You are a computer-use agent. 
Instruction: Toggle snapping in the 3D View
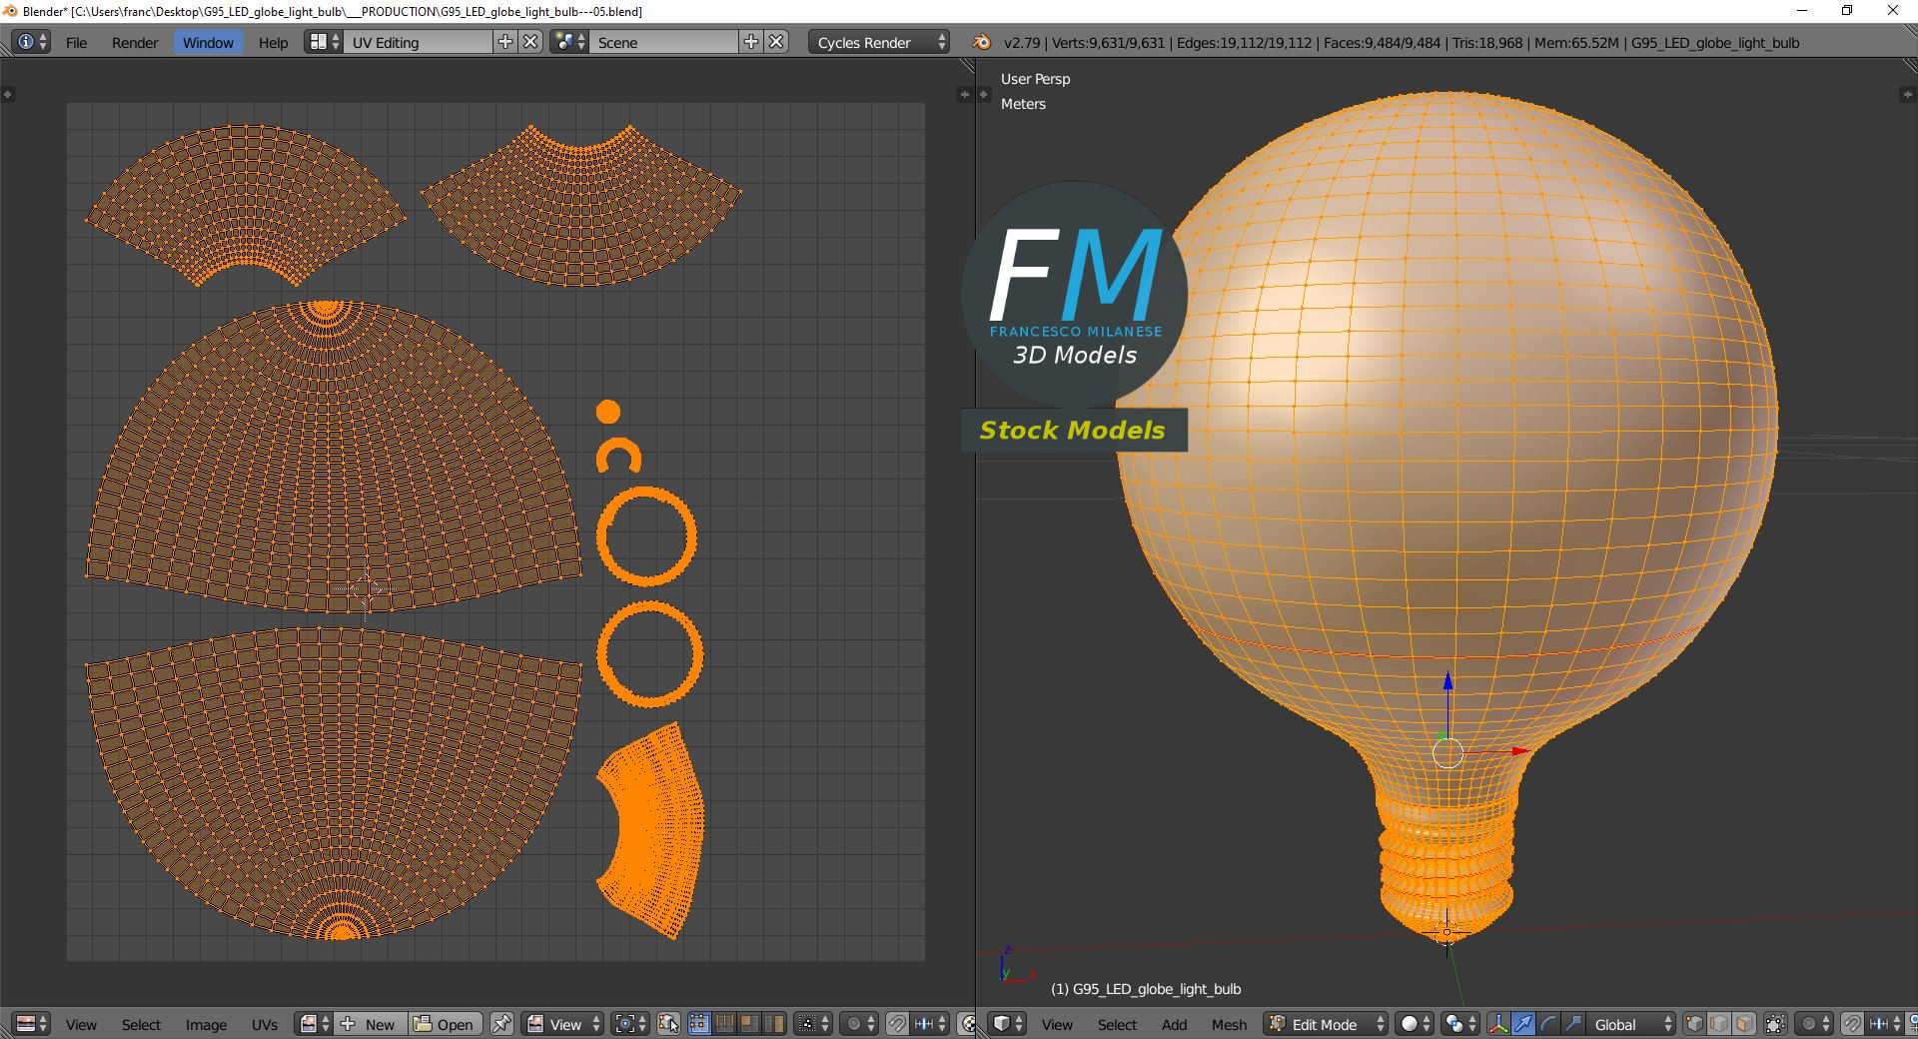1852,1024
